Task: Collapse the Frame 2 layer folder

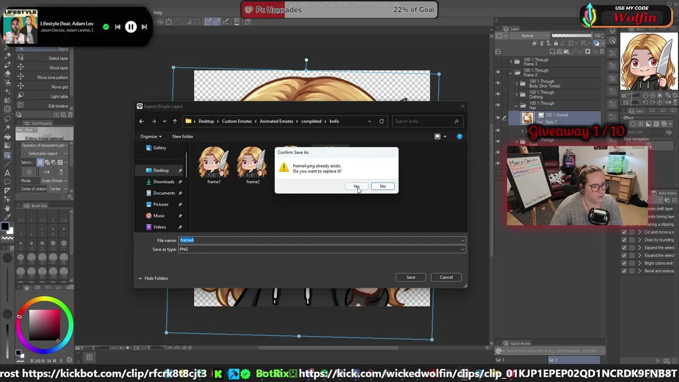Action: tap(511, 73)
